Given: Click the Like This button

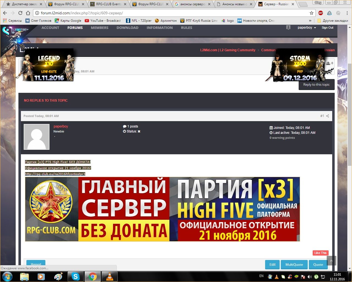Looking at the screenshot, I should coord(320,253).
